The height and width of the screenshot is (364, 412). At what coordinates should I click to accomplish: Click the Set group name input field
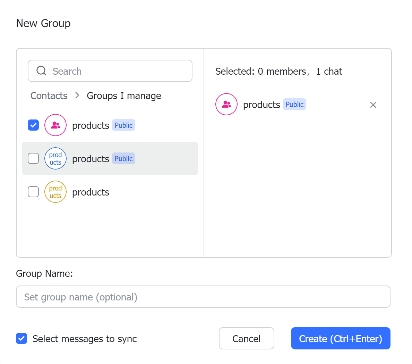point(203,297)
